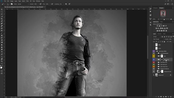Select the Clone Stamp tool

2,35
